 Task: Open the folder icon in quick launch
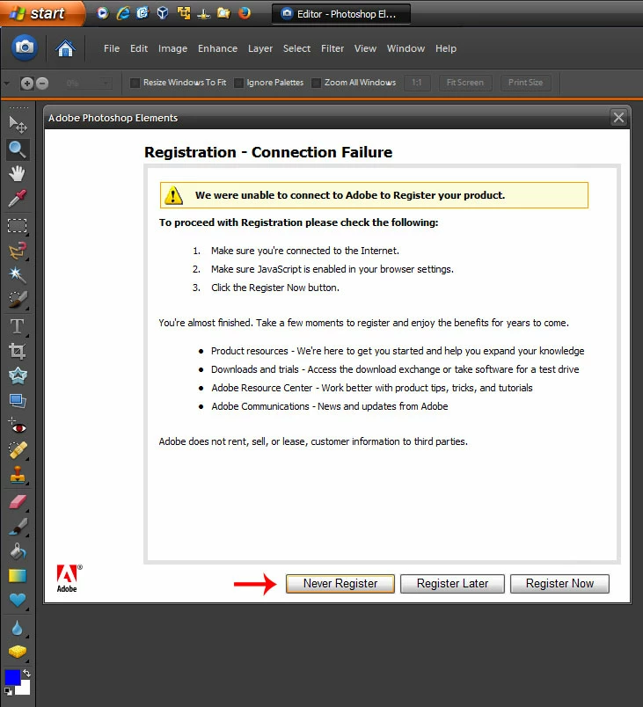[223, 13]
